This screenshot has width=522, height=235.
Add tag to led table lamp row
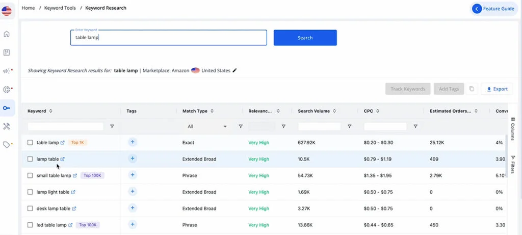[x=133, y=224]
